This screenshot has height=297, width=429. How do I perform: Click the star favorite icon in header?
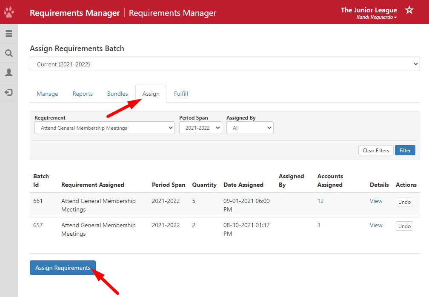coord(409,10)
